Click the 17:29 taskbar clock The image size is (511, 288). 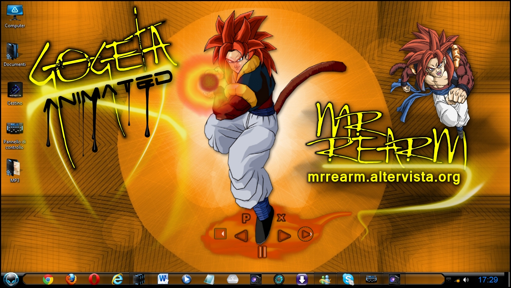pos(488,280)
